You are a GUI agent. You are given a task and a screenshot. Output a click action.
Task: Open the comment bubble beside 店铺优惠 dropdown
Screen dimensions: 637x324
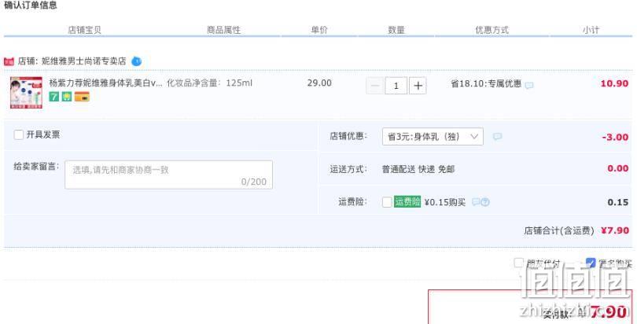[x=497, y=136]
